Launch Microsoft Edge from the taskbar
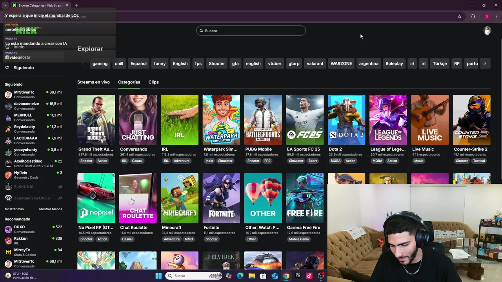The height and width of the screenshot is (282, 502). [240, 276]
